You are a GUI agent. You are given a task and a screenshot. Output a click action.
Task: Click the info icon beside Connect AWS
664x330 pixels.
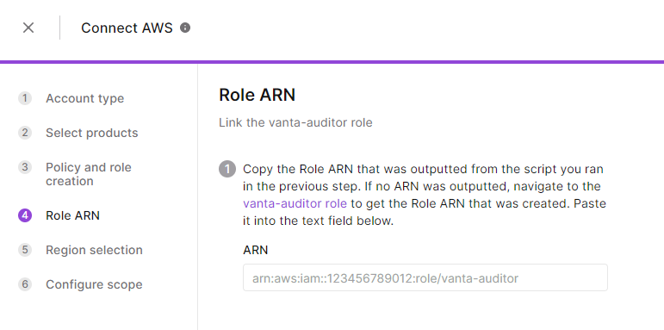pos(185,28)
